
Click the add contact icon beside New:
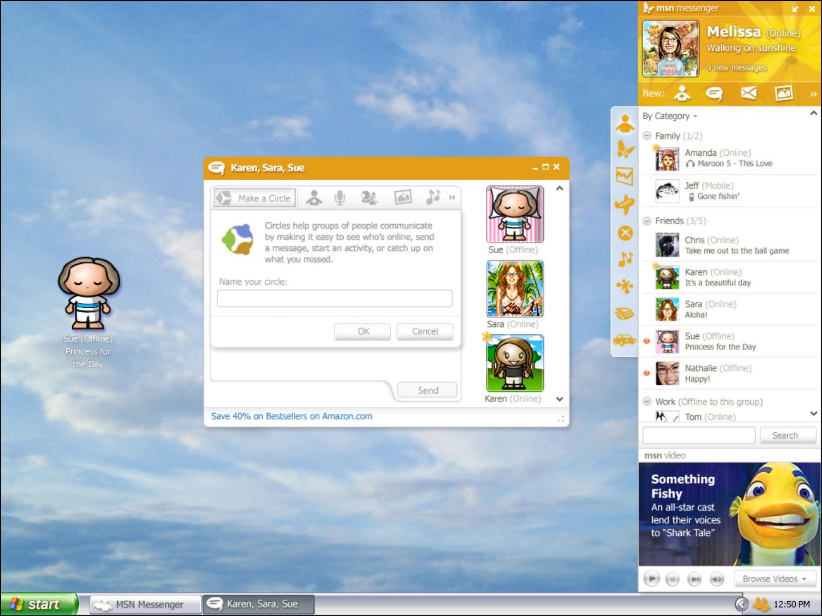[x=682, y=93]
